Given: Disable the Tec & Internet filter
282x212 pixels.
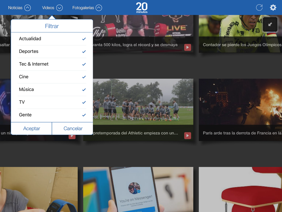Looking at the screenshot, I should pos(52,64).
